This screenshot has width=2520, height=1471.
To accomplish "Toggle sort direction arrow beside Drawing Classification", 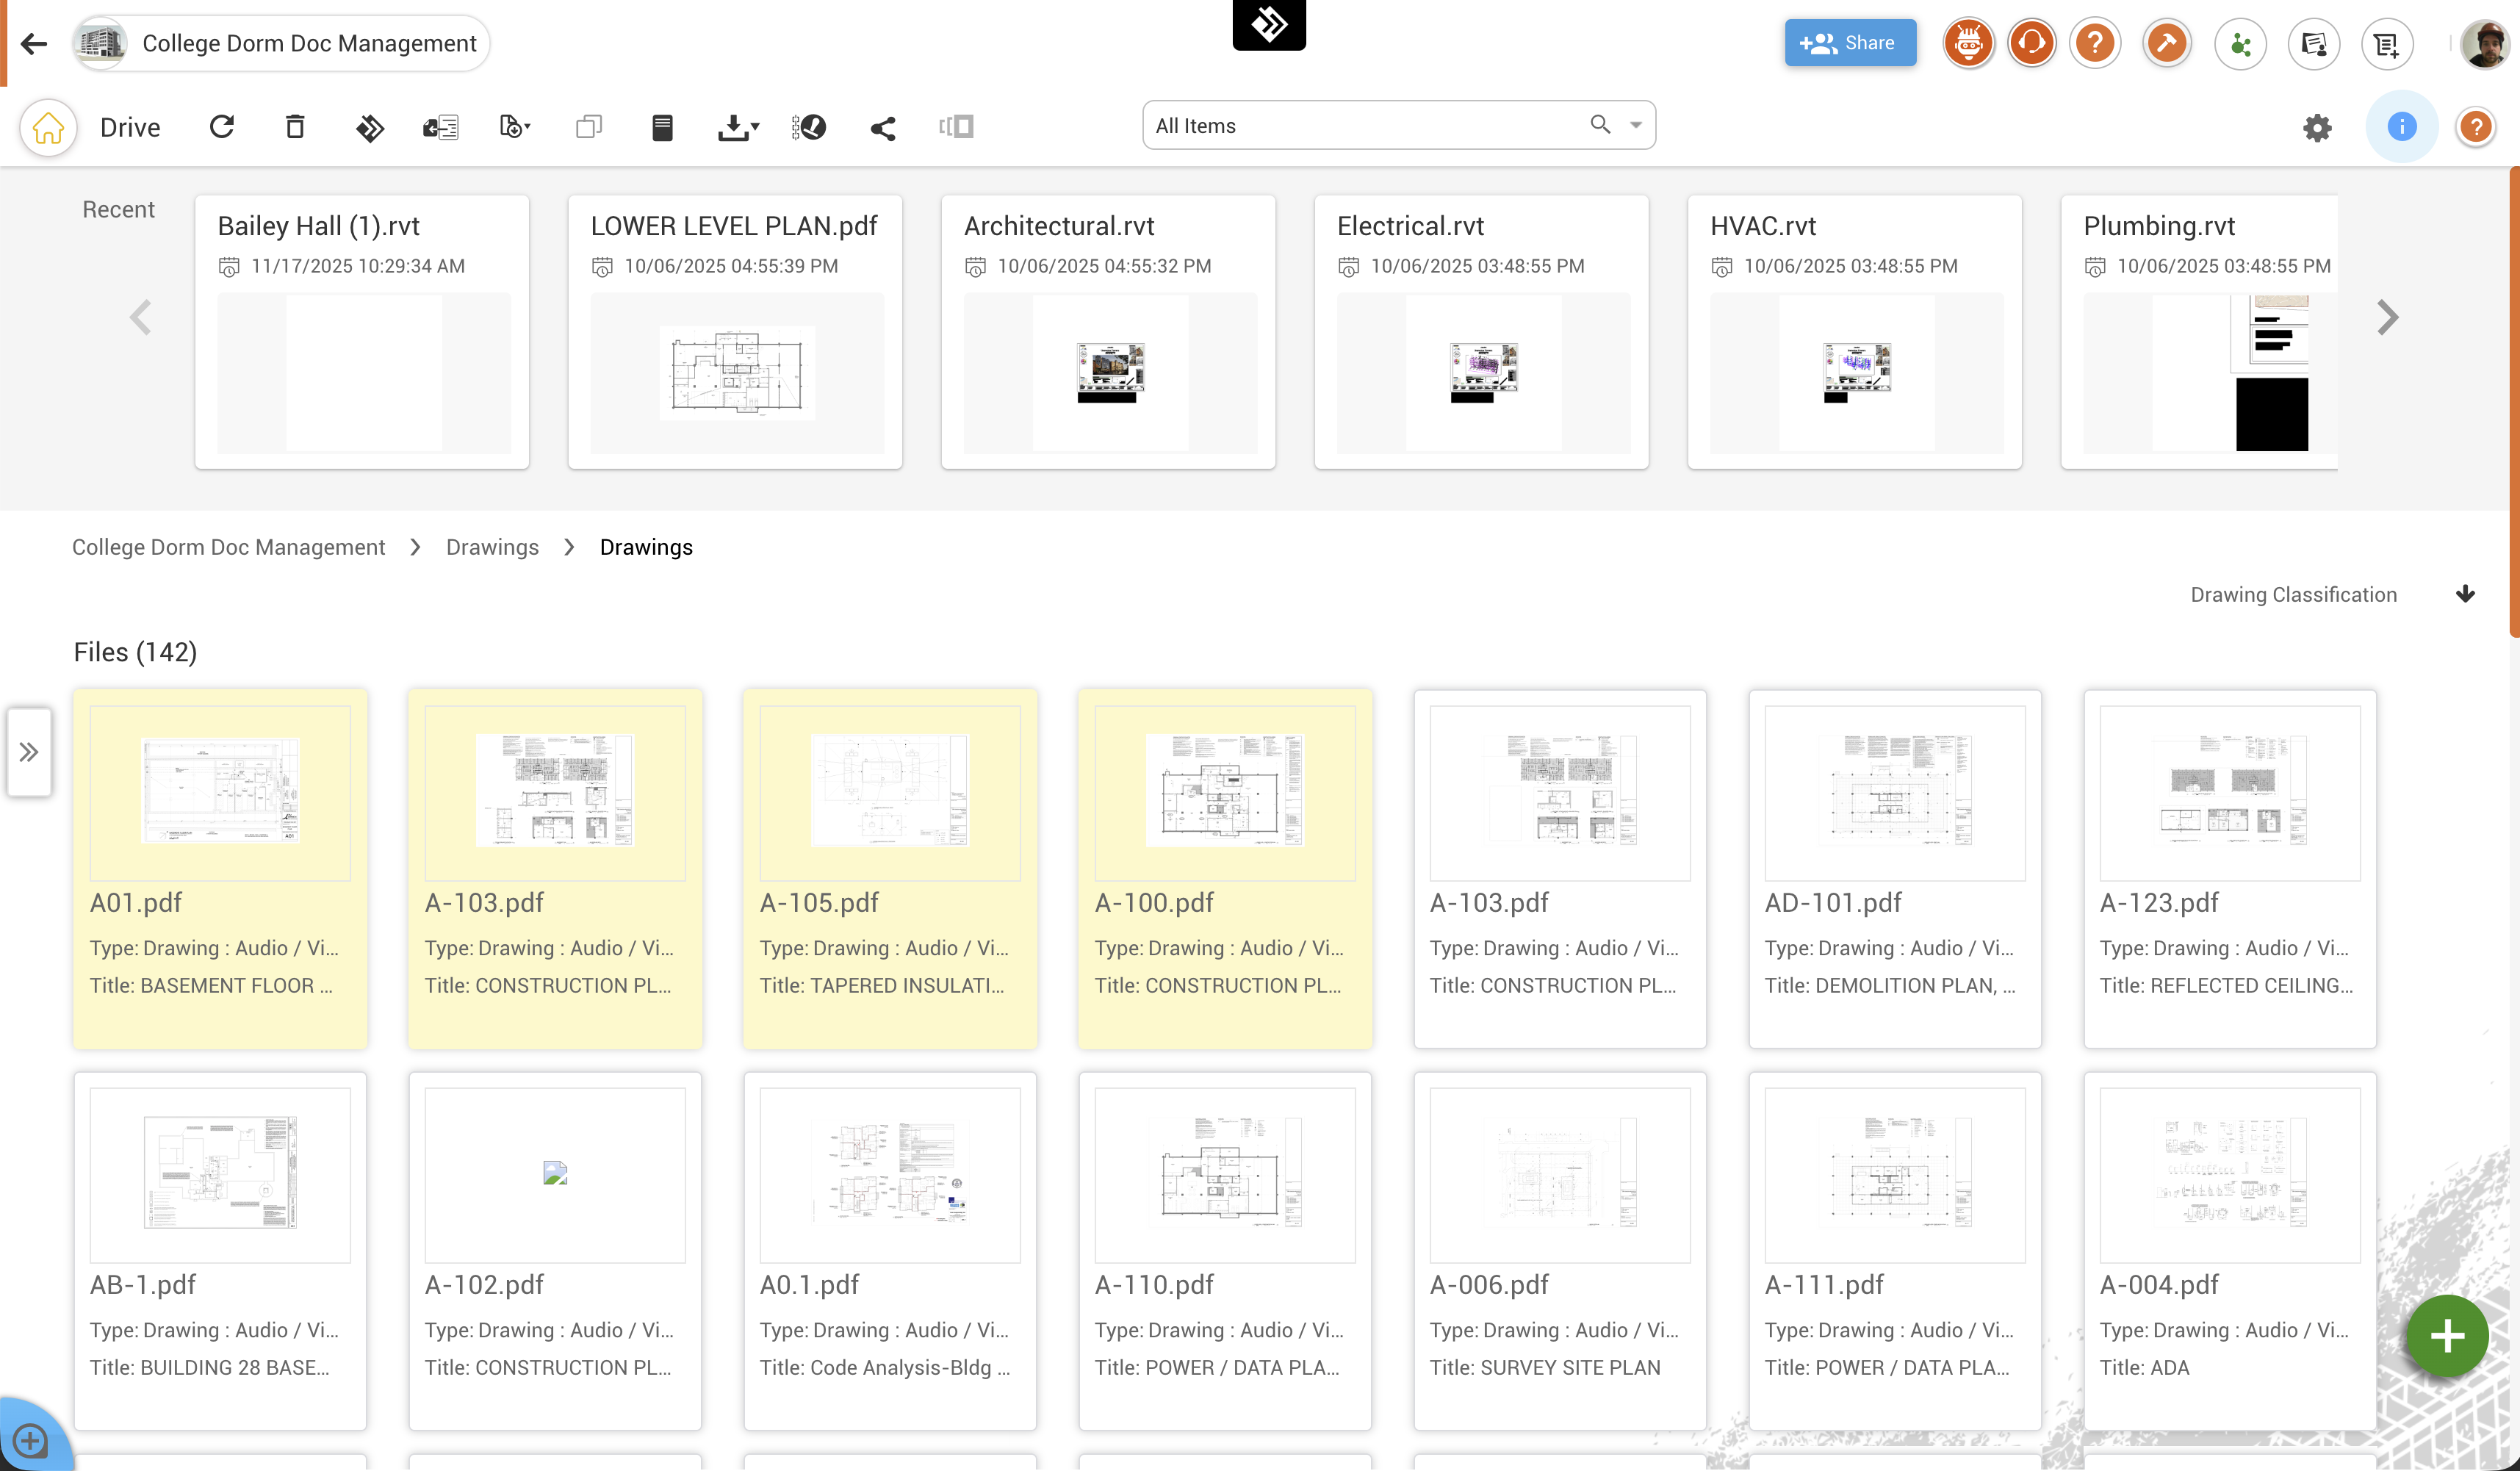I will (2465, 594).
